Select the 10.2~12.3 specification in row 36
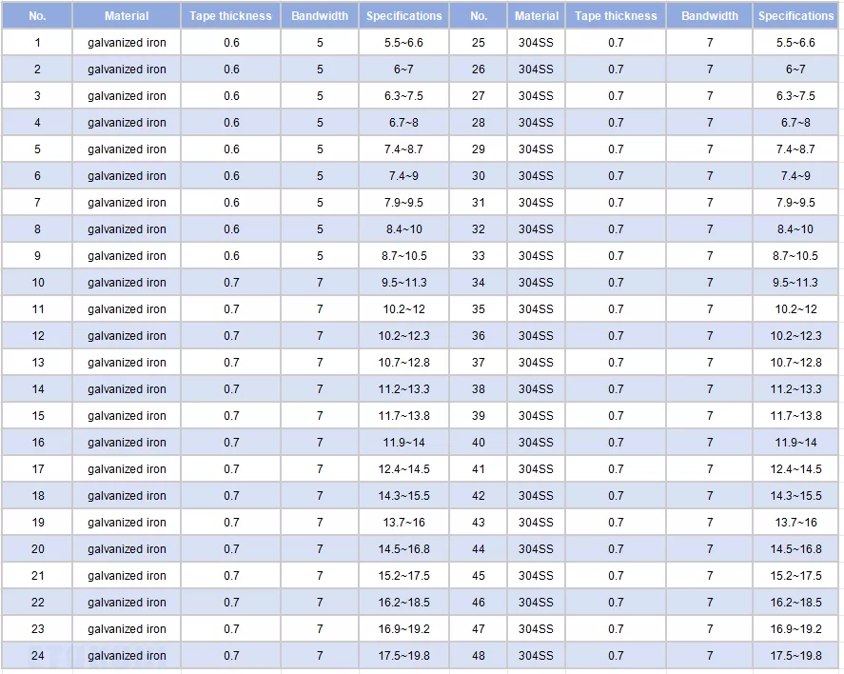Viewport: 844px width, 674px height. (795, 336)
